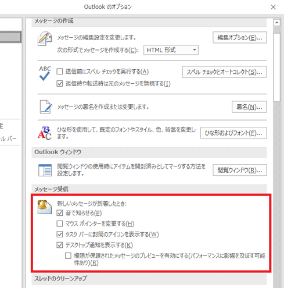
Task: Click the bell envelope arrival icon
Action: pyautogui.click(x=45, y=207)
